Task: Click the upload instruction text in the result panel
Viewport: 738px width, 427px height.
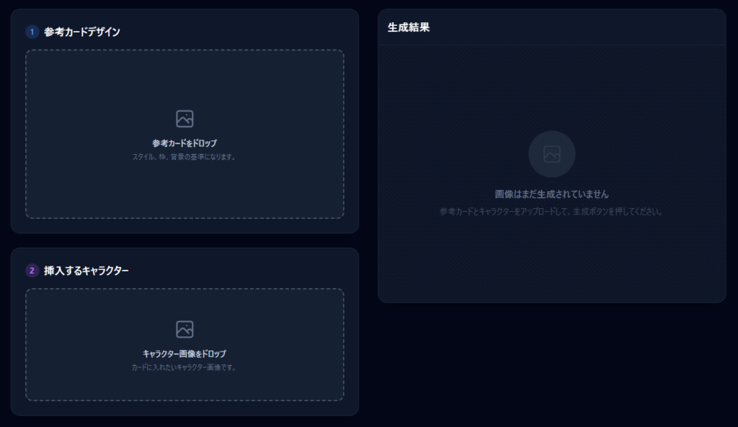Action: pyautogui.click(x=551, y=212)
